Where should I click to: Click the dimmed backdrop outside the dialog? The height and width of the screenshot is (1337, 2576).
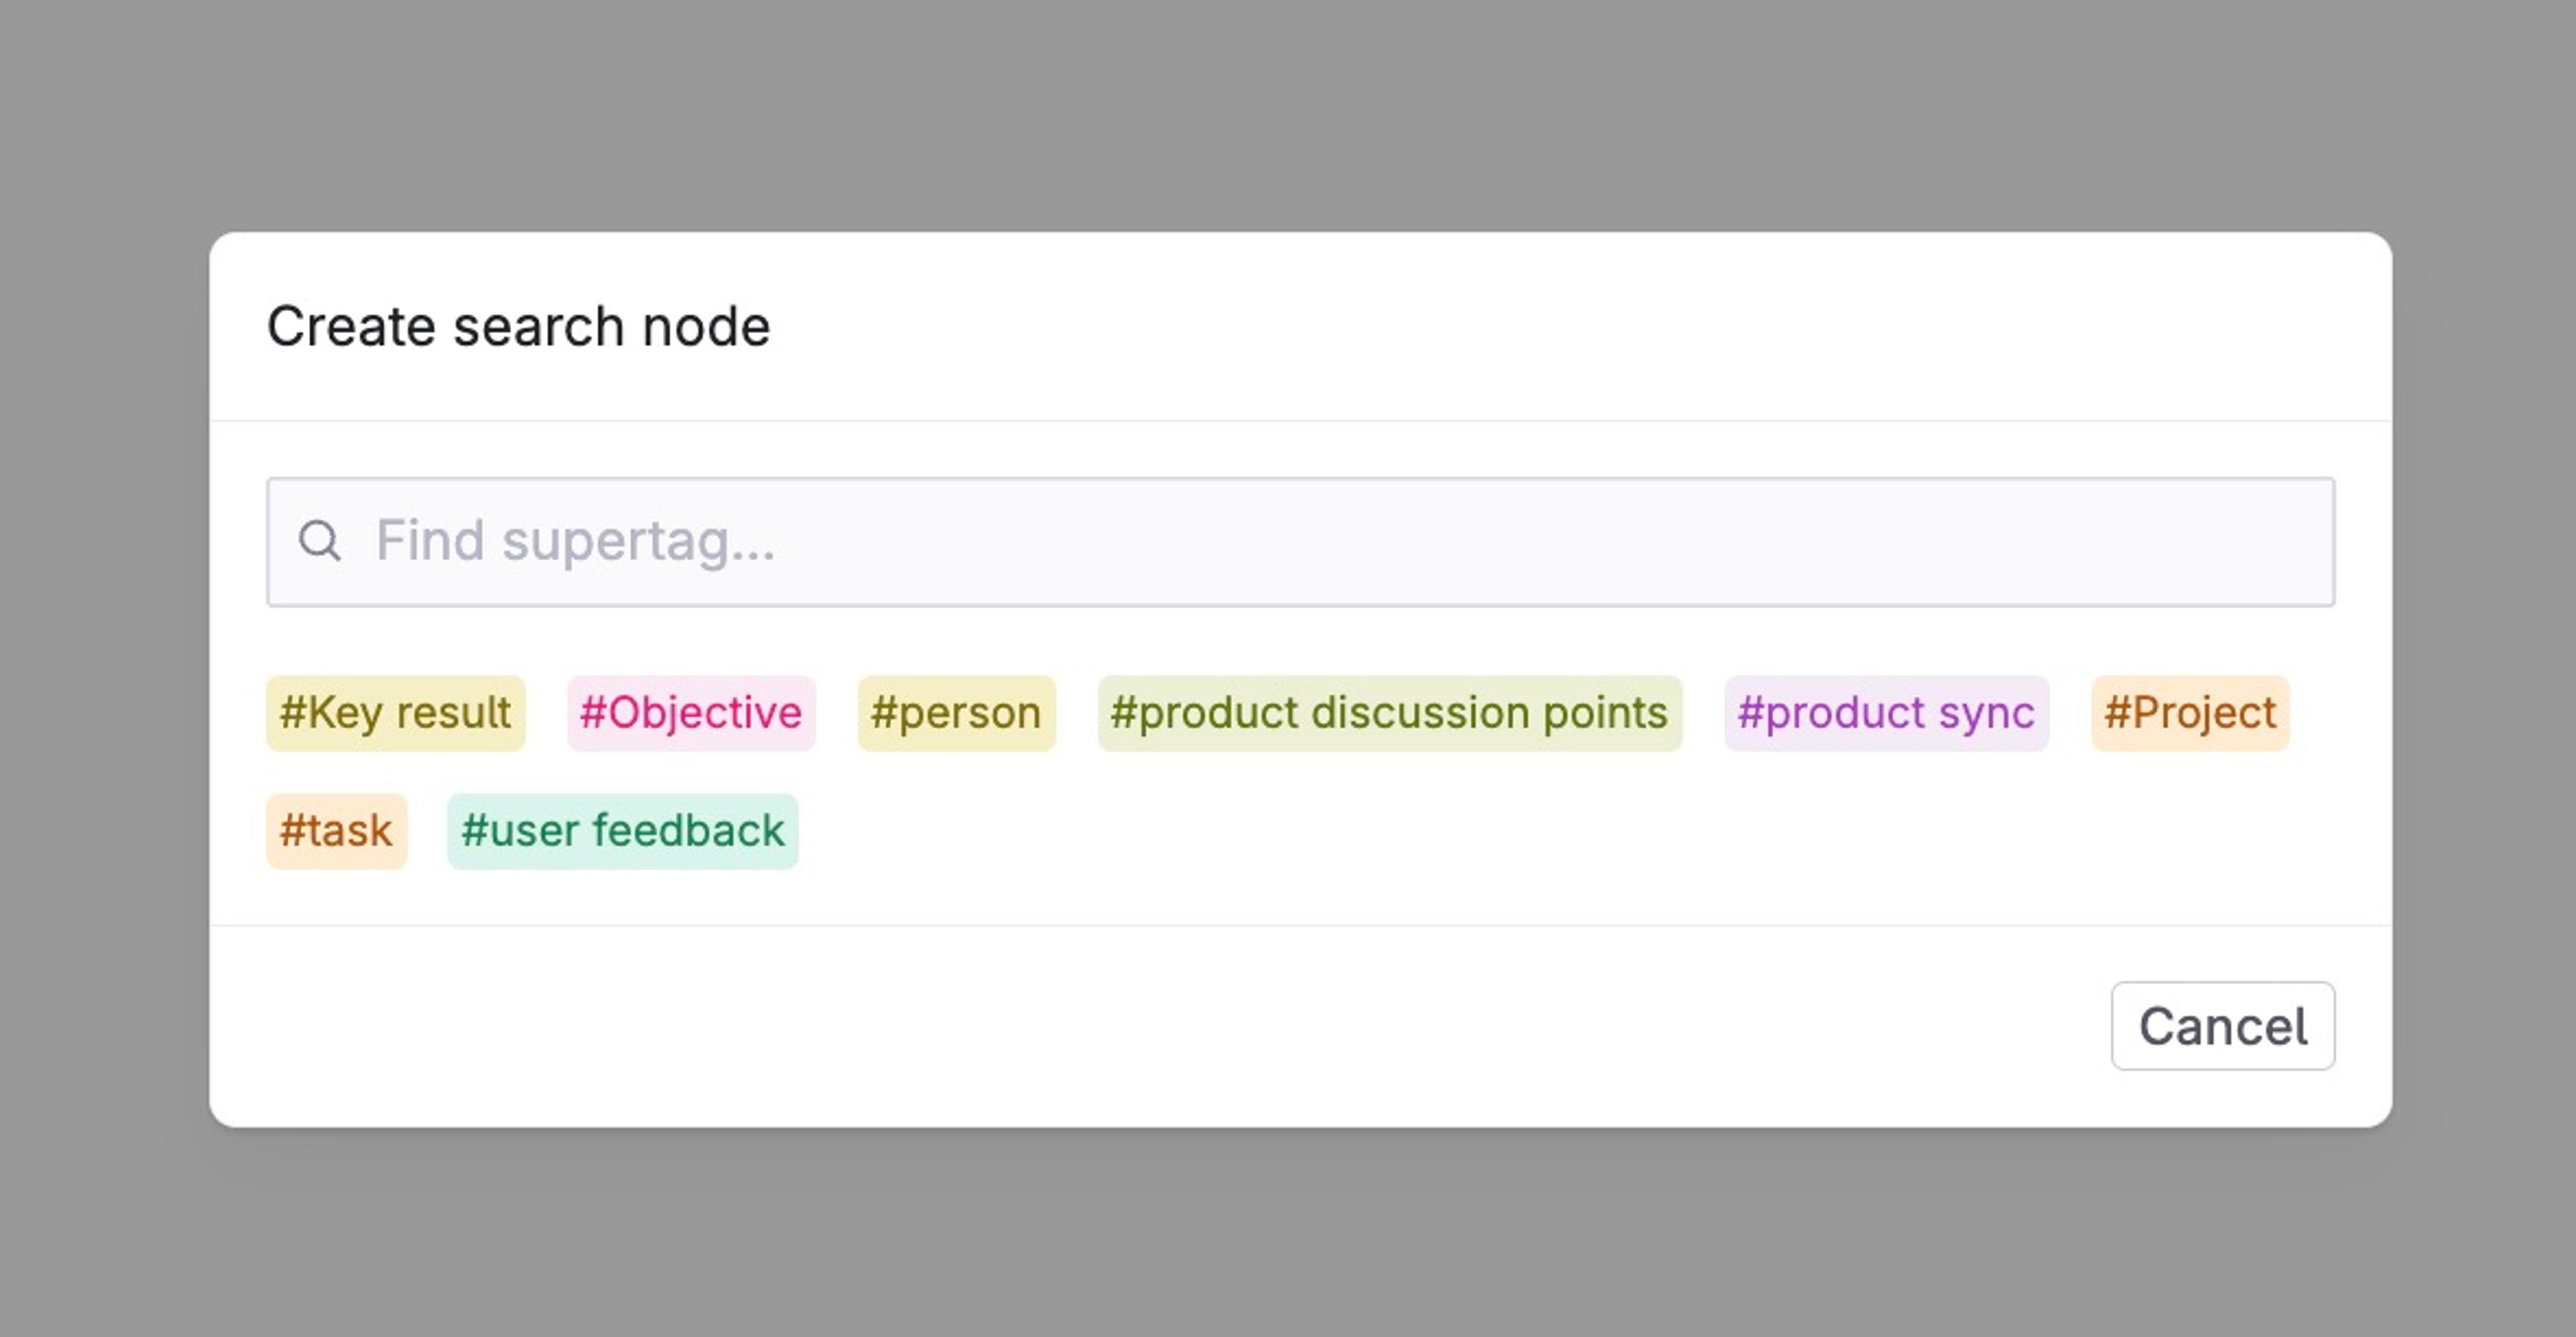pyautogui.click(x=1288, y=110)
